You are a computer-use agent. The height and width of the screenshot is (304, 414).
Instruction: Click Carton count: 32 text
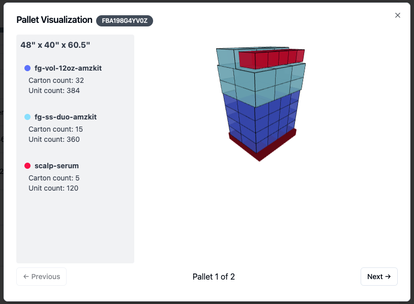56,80
